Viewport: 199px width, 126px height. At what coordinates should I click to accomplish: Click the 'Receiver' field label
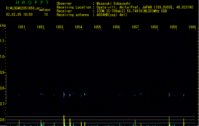[64, 11]
